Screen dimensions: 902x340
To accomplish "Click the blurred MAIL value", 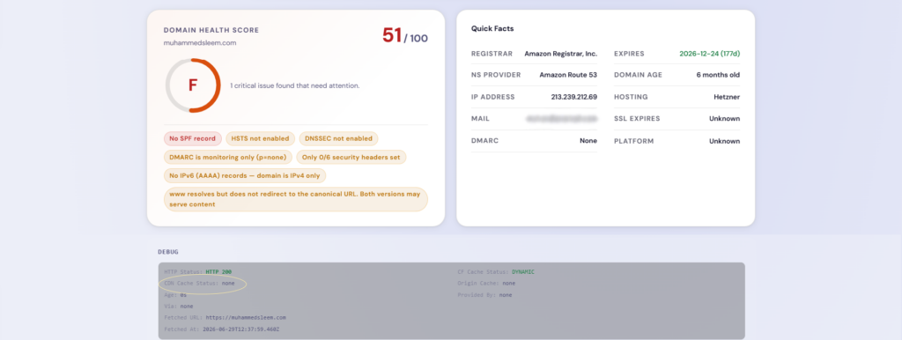I will click(x=561, y=119).
